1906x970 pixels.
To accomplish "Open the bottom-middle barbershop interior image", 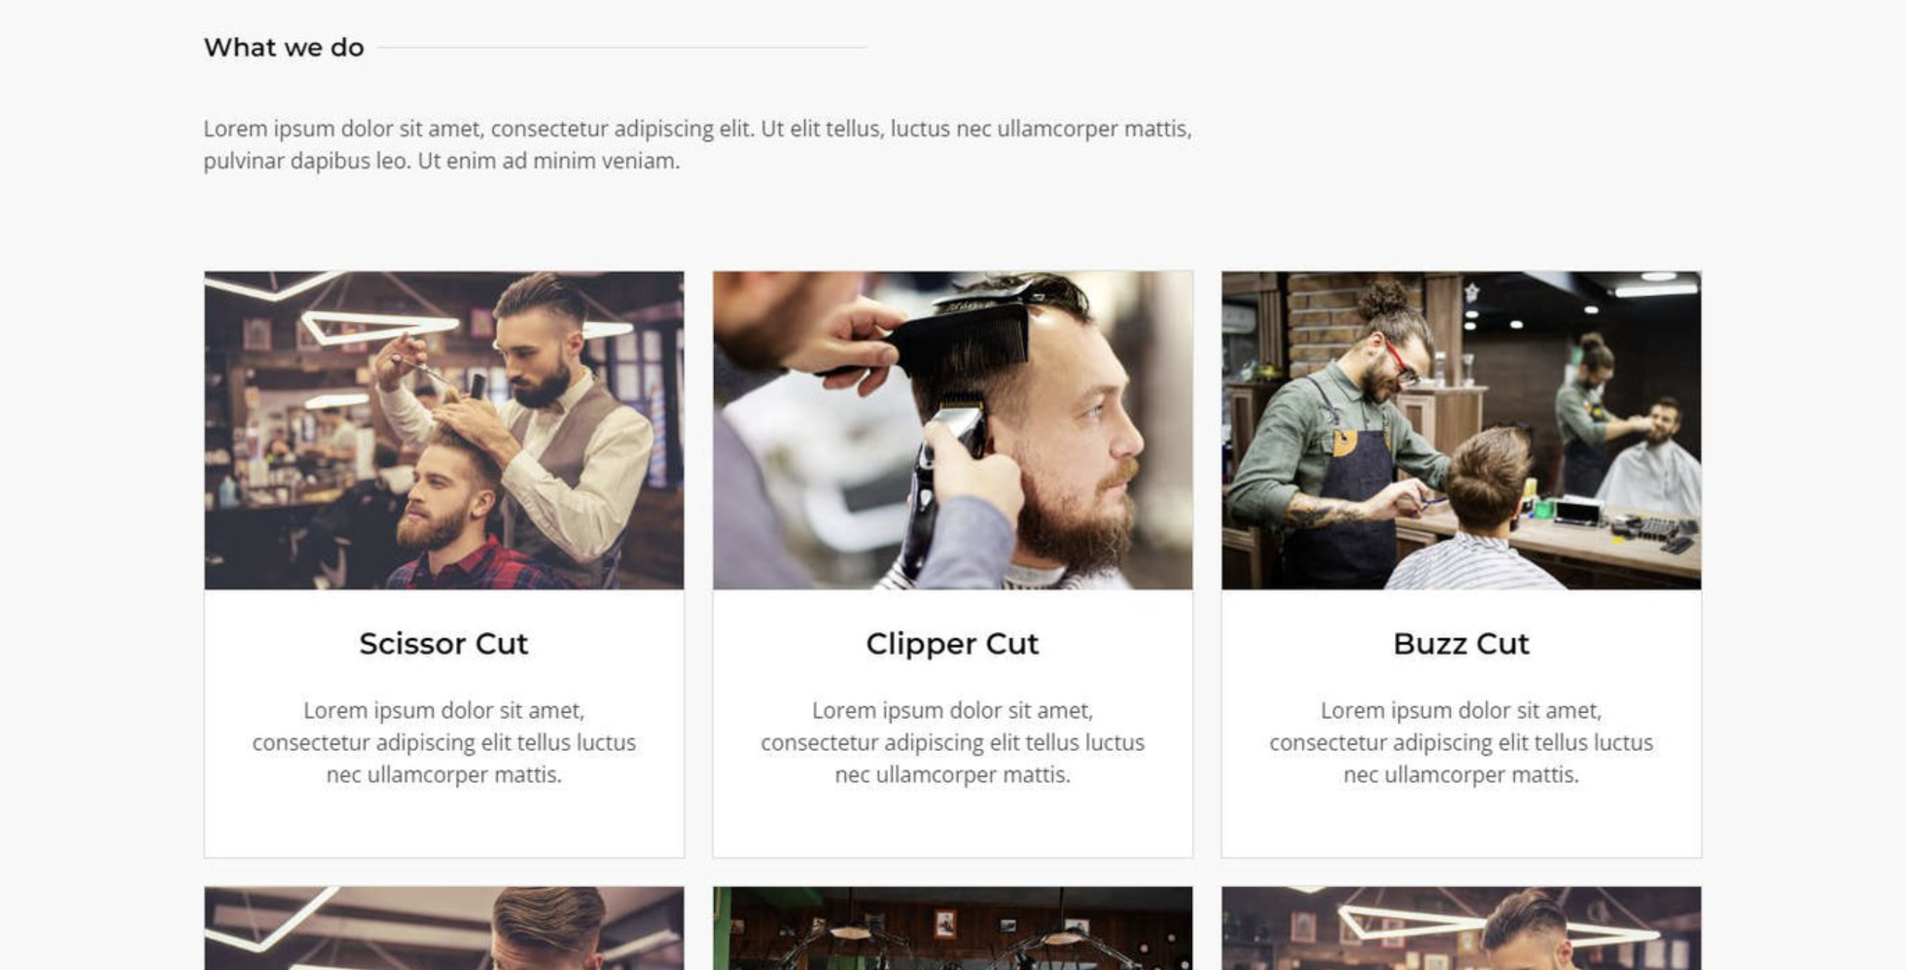I will tap(952, 929).
